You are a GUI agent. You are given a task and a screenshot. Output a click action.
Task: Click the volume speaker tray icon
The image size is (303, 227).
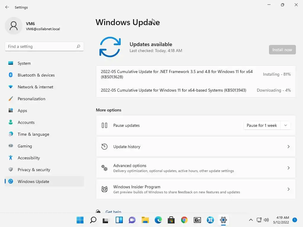pyautogui.click(x=266, y=220)
